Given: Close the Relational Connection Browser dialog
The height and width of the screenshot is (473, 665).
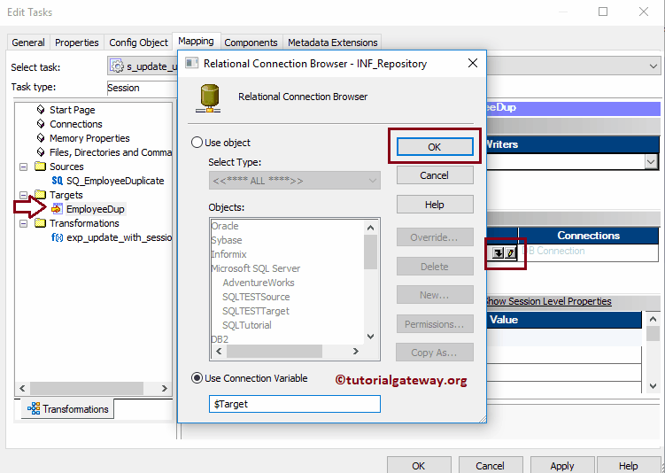Looking at the screenshot, I should tap(473, 63).
